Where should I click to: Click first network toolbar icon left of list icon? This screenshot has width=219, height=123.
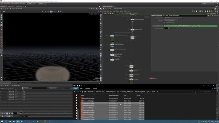click(x=193, y=11)
